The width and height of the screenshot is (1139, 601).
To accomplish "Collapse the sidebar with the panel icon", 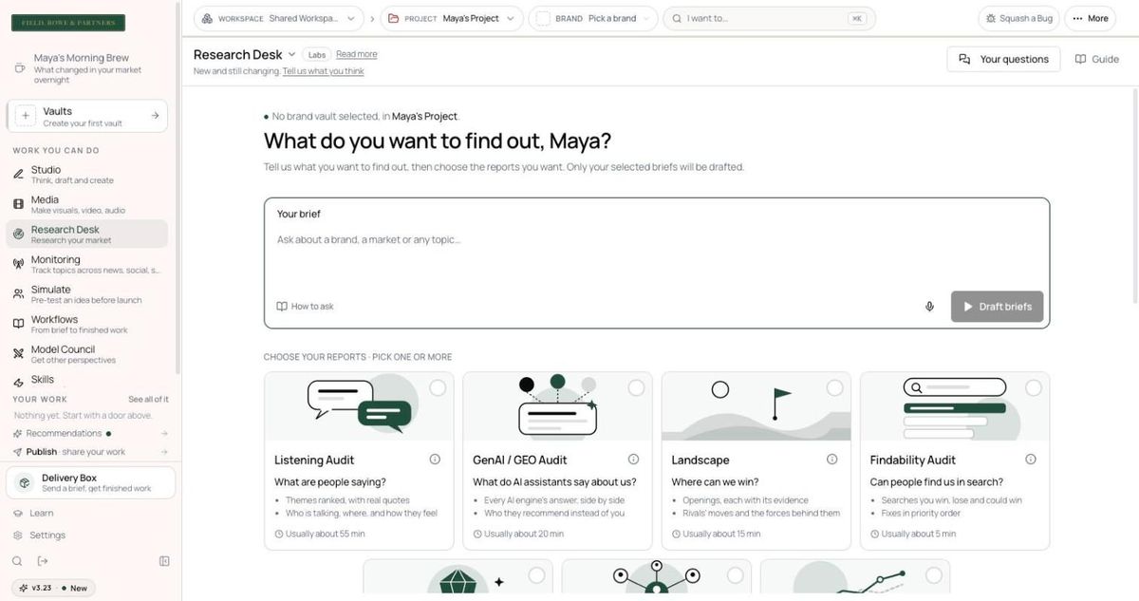I will [x=164, y=561].
